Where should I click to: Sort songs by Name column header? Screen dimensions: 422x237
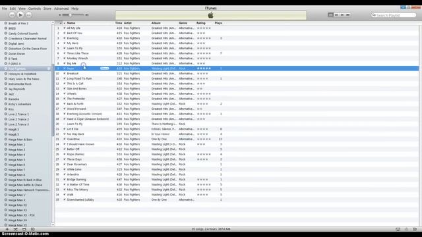[x=71, y=23]
